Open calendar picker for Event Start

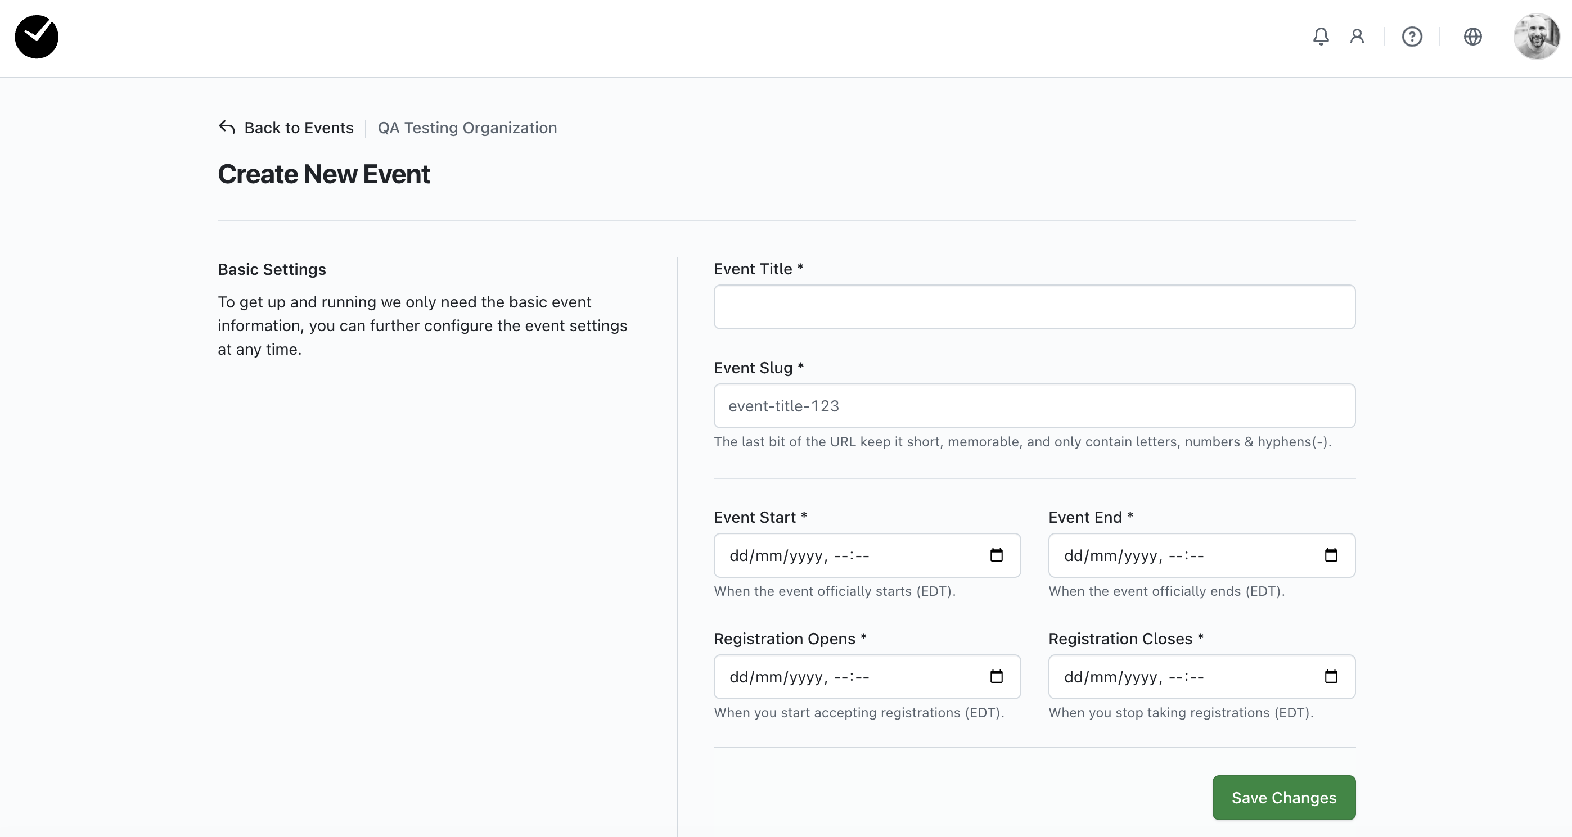pos(996,555)
